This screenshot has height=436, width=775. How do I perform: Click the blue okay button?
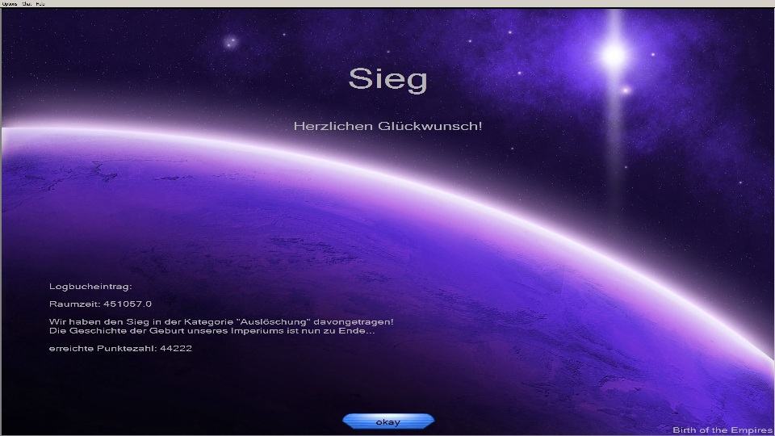[388, 421]
